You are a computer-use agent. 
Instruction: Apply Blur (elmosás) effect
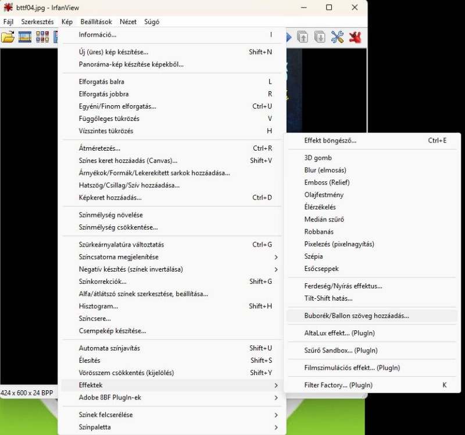pos(372,170)
